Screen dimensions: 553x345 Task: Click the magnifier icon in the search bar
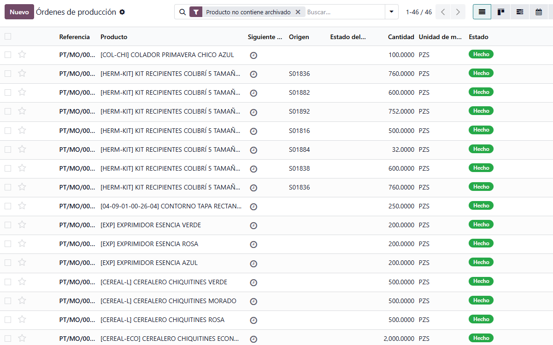(183, 11)
